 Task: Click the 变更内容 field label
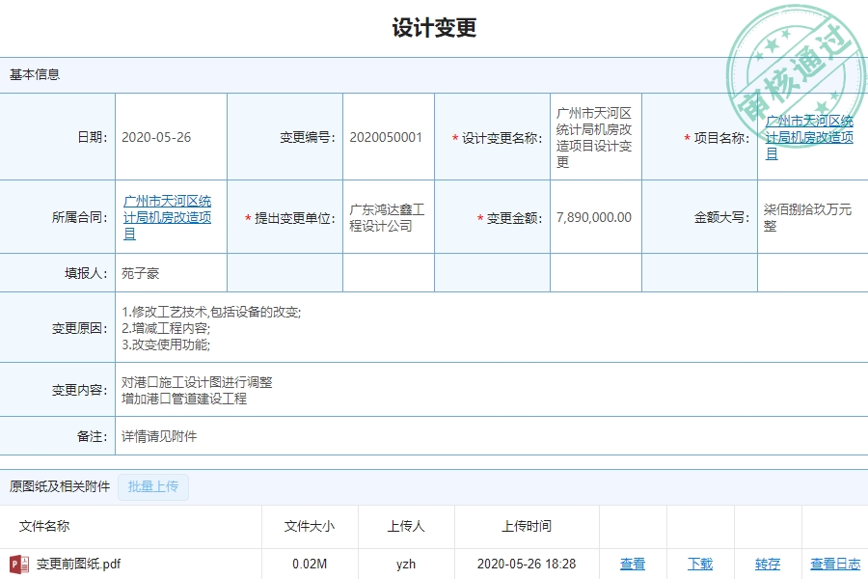[x=80, y=390]
